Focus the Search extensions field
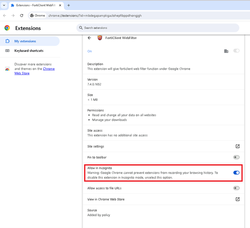The image size is (250, 228). (158, 28)
